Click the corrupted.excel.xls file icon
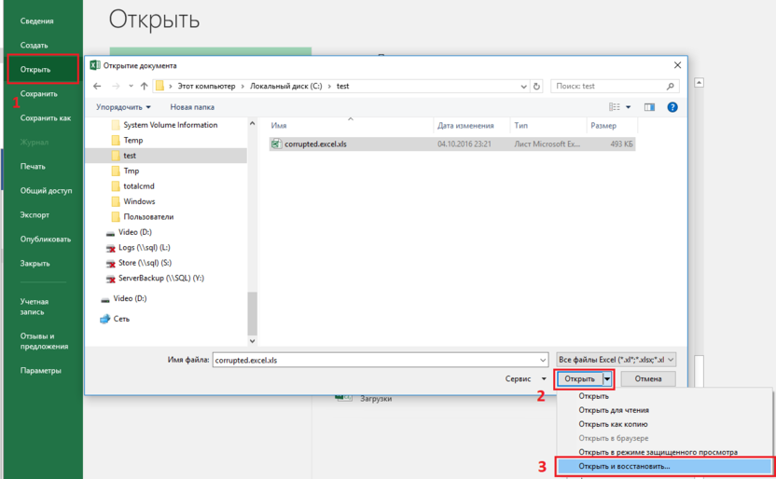 click(x=276, y=144)
